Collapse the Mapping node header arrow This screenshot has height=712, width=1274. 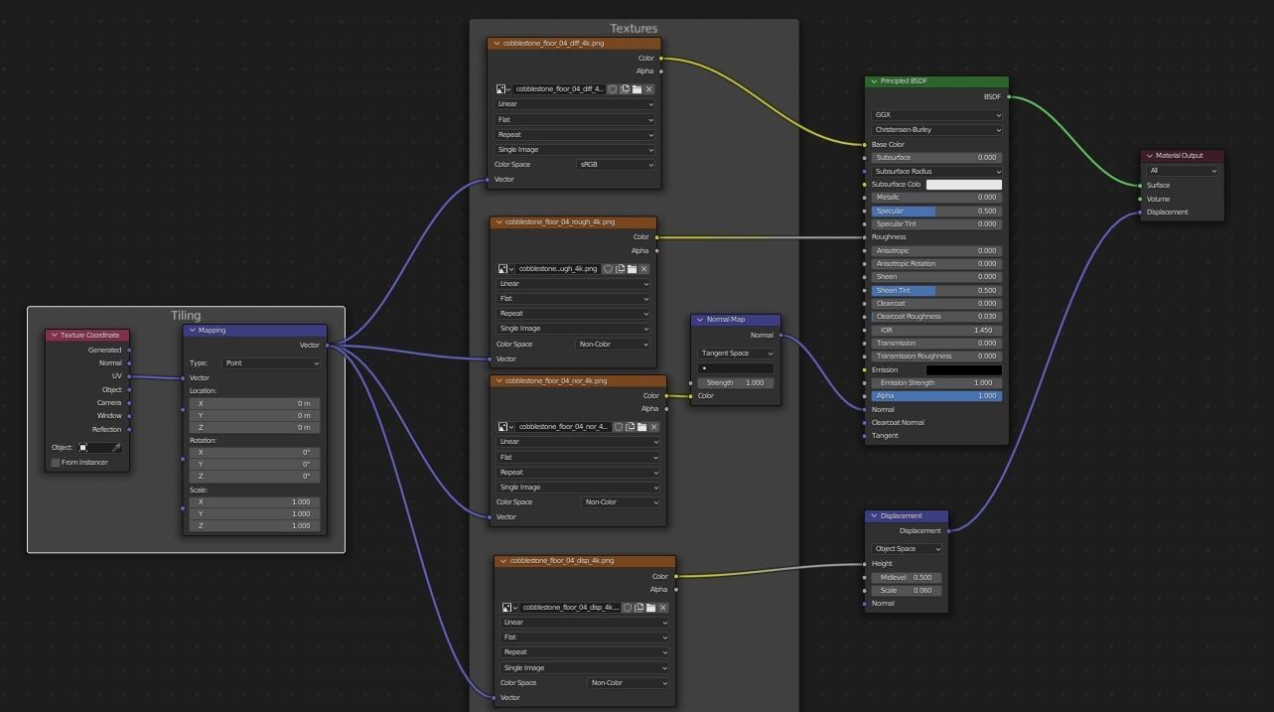[x=192, y=331]
